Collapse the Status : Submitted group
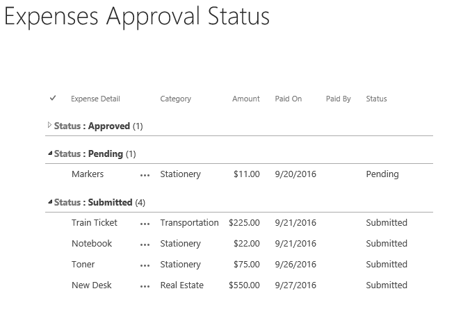The width and height of the screenshot is (454, 316). (x=49, y=202)
